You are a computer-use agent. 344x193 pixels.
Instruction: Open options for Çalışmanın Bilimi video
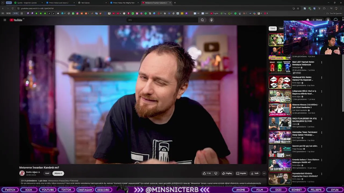[321, 91]
